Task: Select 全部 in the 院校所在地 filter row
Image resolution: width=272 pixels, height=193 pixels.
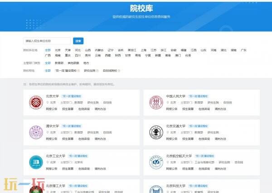Action: [x=48, y=50]
